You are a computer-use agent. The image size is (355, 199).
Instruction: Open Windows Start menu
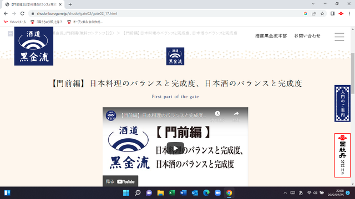[126, 193]
